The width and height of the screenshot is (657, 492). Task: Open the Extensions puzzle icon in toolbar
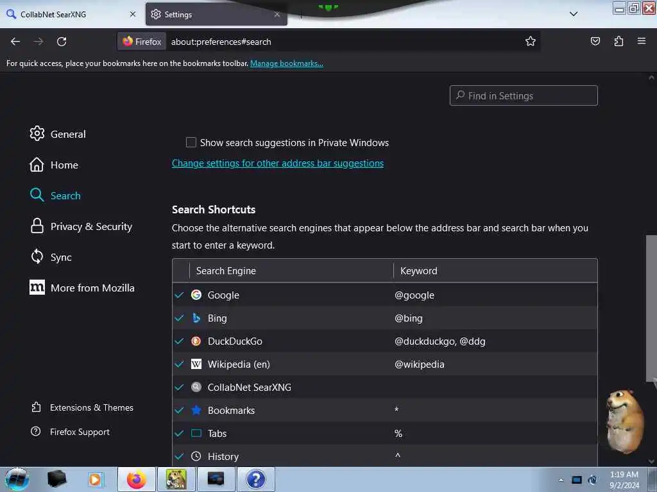(619, 41)
